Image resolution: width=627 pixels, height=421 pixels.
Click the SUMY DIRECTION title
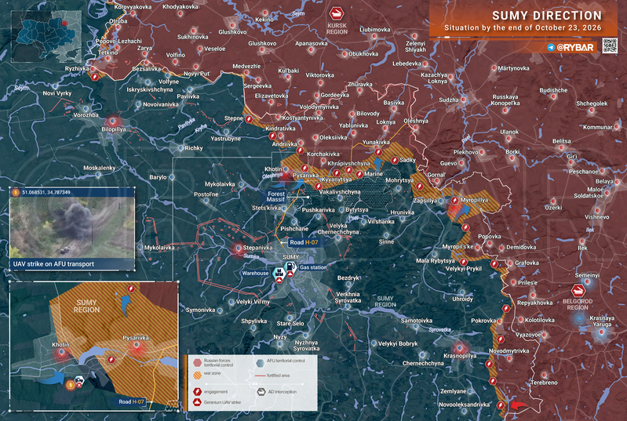[547, 16]
